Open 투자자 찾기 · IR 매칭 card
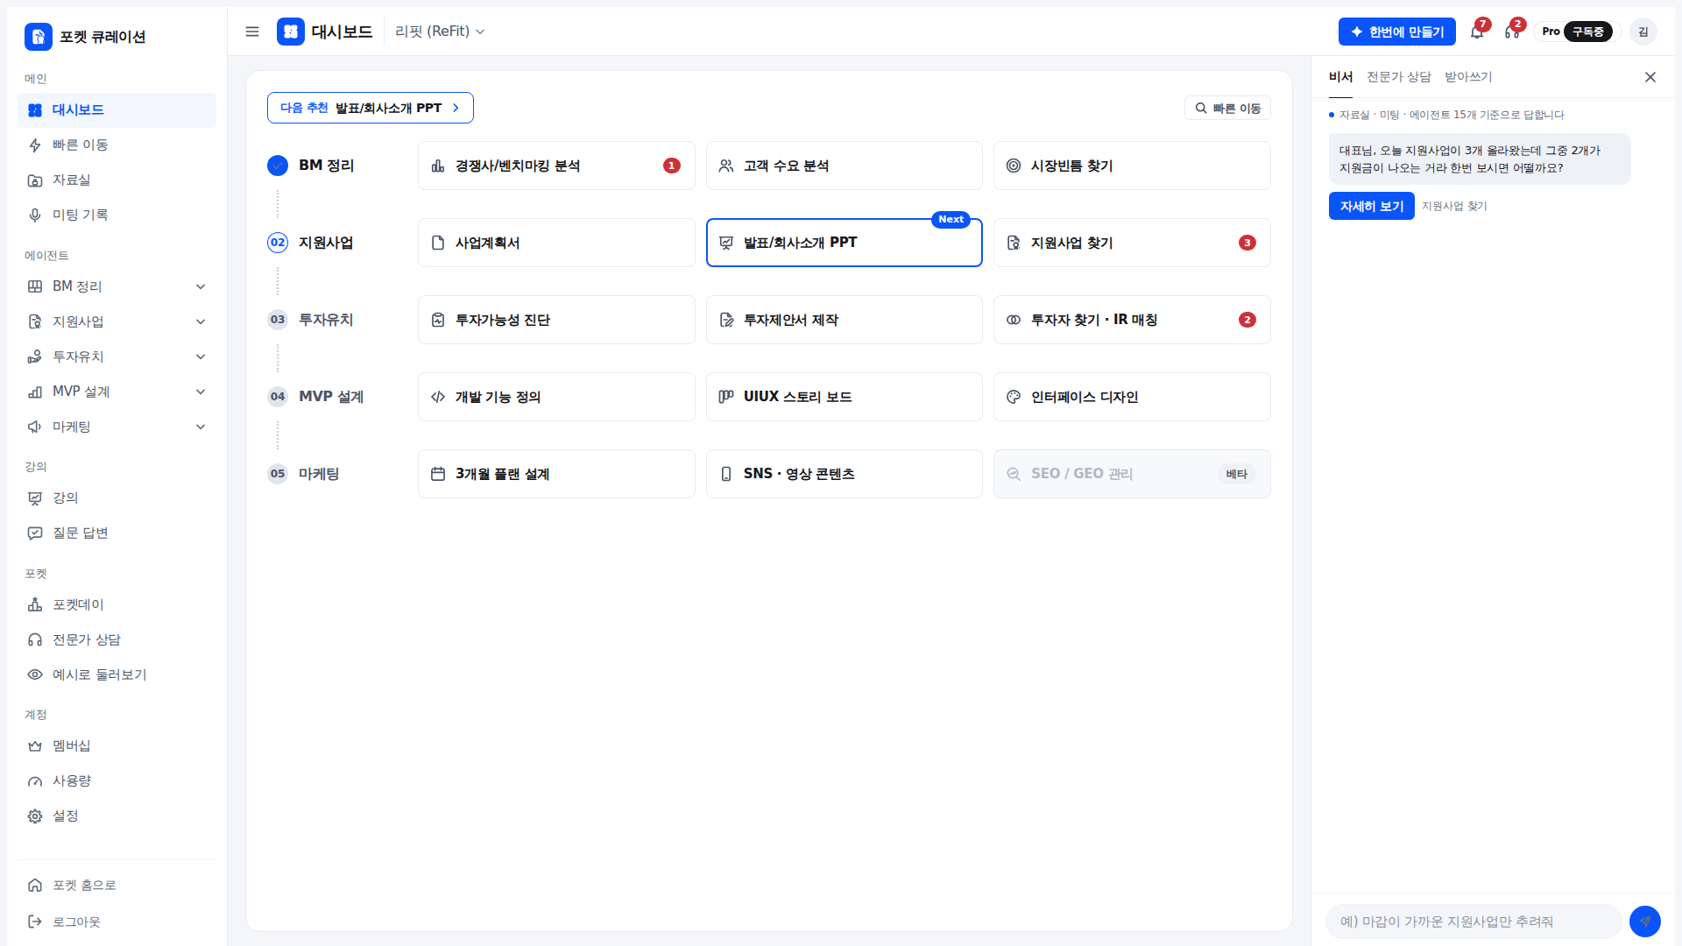Image resolution: width=1682 pixels, height=946 pixels. pos(1132,320)
